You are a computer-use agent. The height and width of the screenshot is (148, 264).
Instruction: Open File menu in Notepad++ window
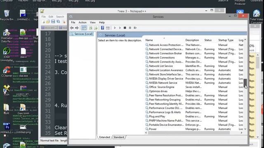point(43,16)
